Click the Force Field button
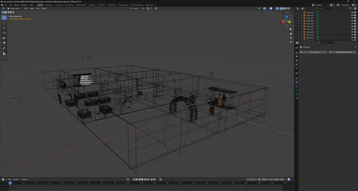 [314, 52]
